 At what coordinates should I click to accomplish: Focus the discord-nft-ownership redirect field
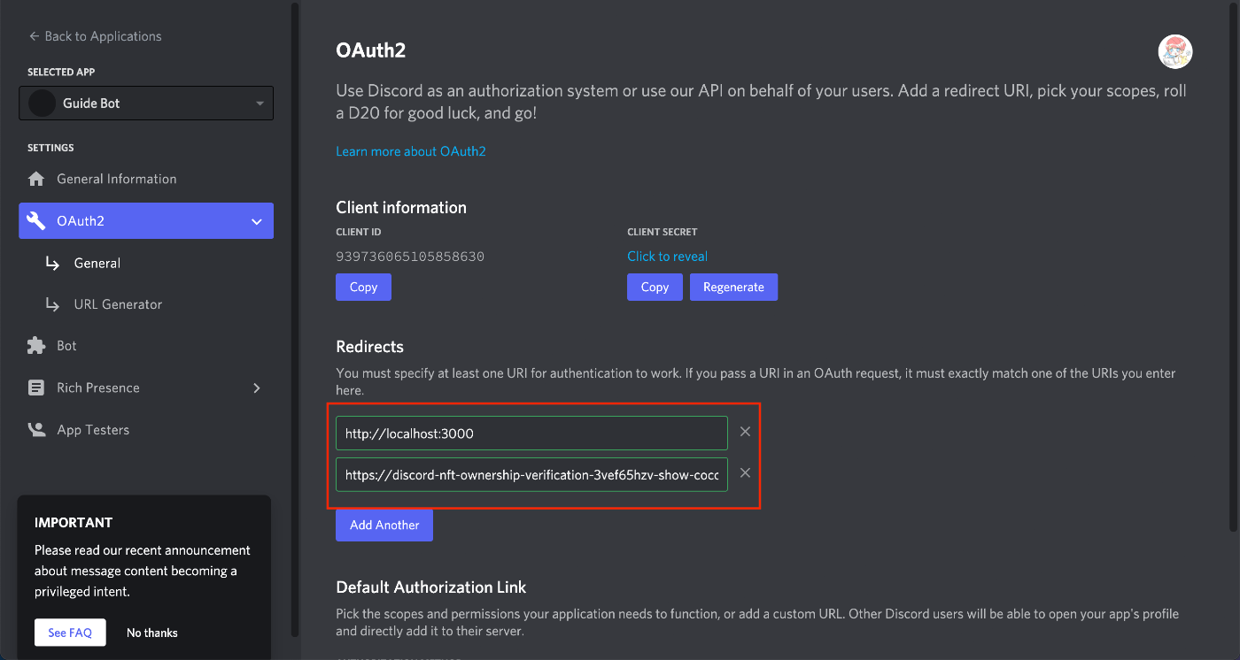tap(531, 474)
